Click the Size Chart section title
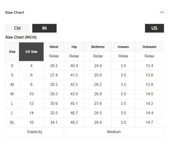 (x=15, y=13)
